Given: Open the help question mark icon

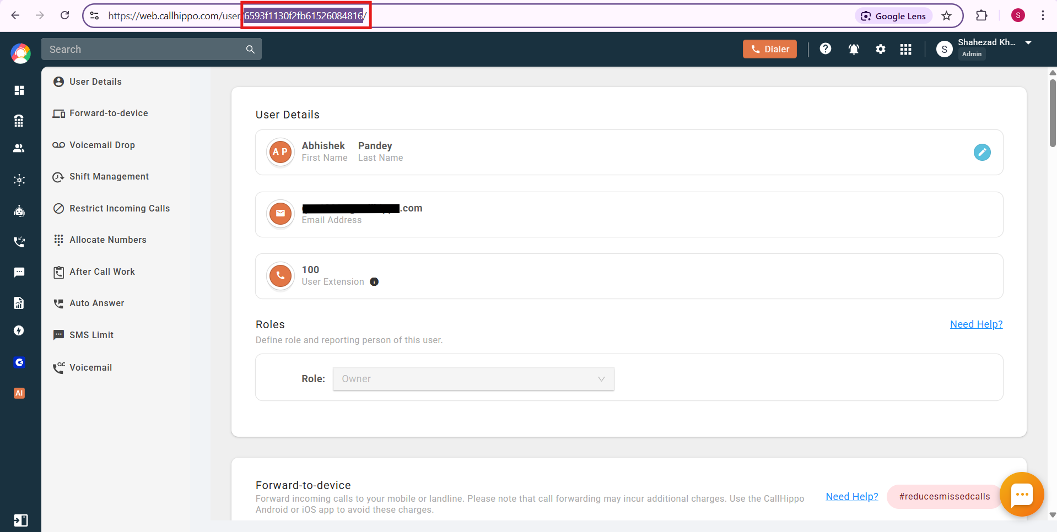Looking at the screenshot, I should [825, 49].
